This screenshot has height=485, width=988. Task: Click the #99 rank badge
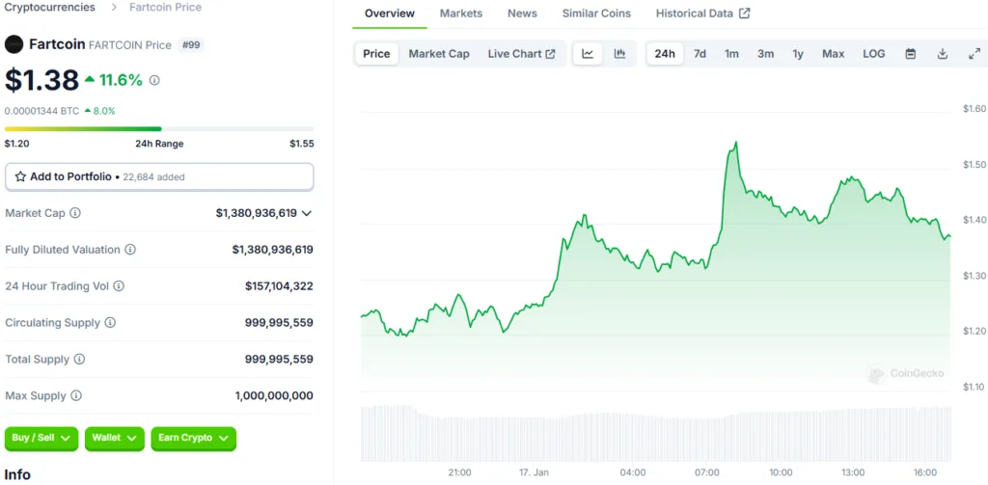[190, 44]
